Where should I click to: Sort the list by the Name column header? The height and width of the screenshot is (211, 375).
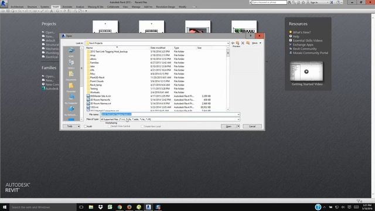point(118,48)
